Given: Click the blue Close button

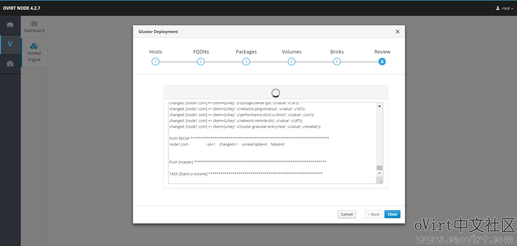Looking at the screenshot, I should point(392,214).
